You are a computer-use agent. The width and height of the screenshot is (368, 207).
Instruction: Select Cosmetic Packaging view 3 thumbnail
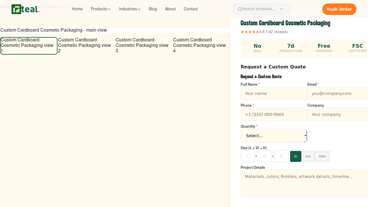pos(144,46)
